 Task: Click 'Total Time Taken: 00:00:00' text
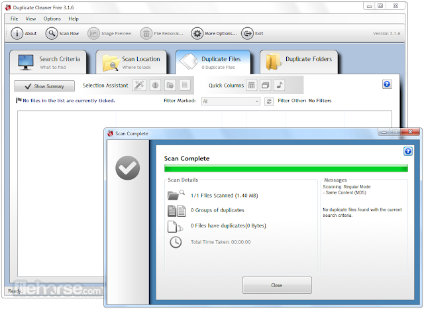coord(221,242)
